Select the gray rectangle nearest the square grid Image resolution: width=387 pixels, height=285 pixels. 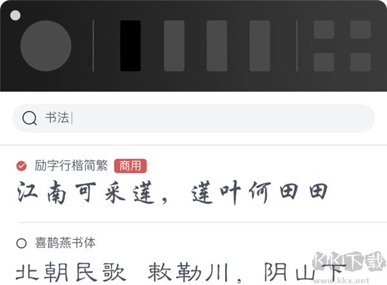tap(260, 46)
